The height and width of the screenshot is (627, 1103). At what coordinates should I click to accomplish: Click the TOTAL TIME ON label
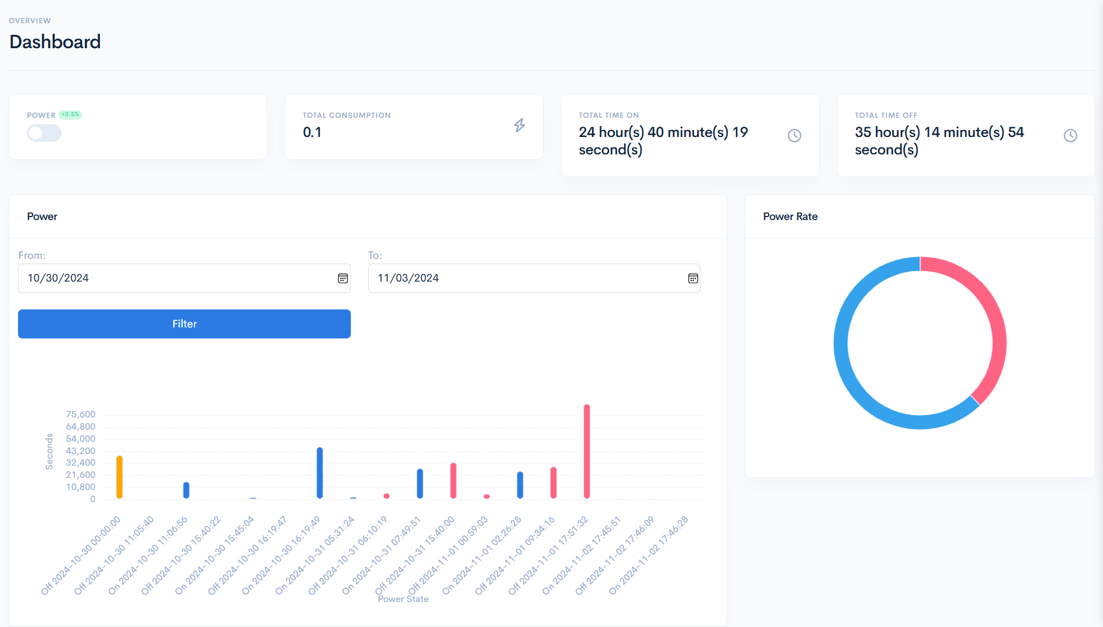click(x=609, y=115)
